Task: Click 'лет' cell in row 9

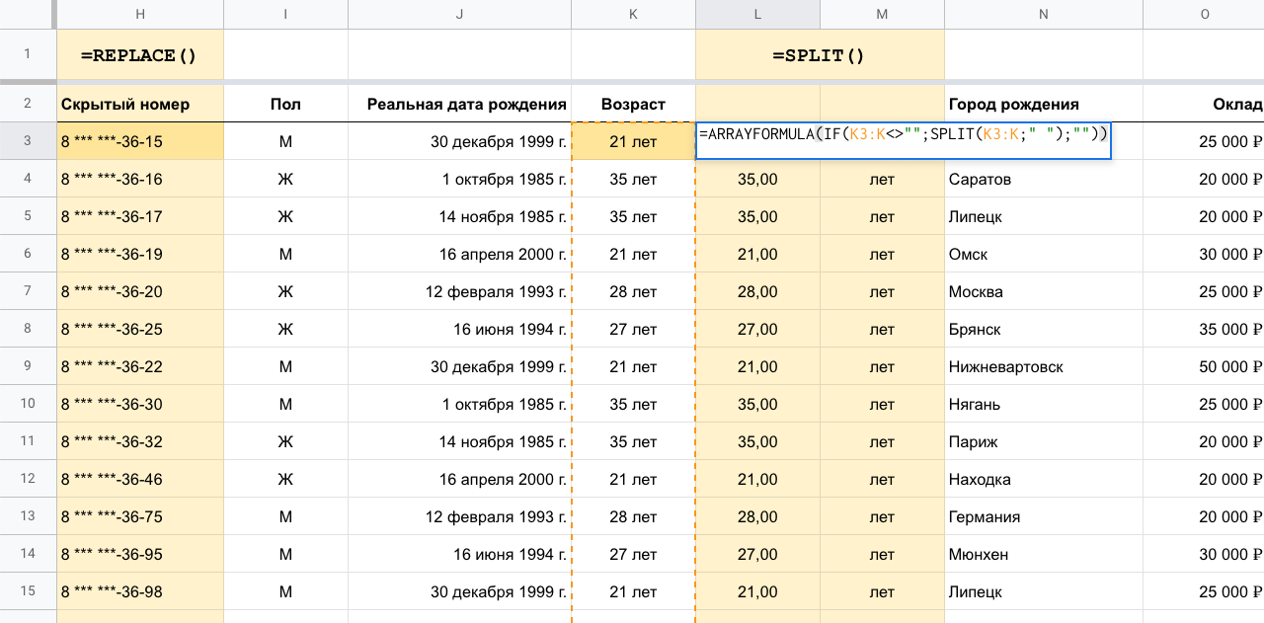Action: pyautogui.click(x=883, y=366)
